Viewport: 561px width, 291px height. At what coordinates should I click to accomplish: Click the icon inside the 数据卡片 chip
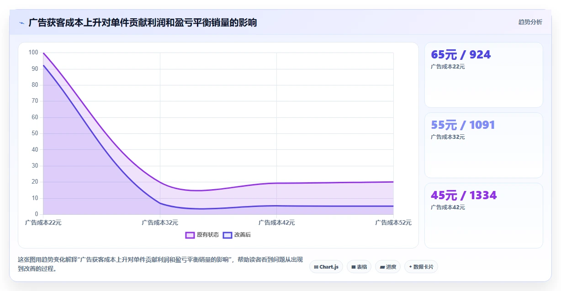[x=410, y=267]
